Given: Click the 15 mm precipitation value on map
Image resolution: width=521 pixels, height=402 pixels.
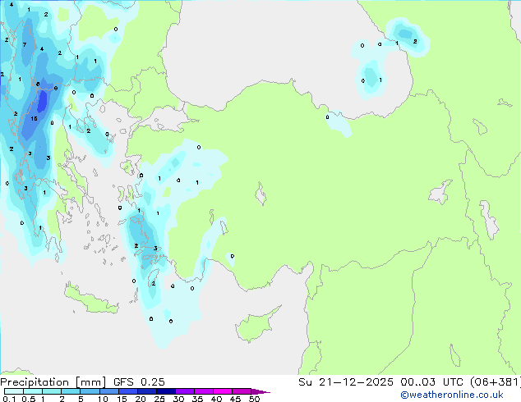Looking at the screenshot, I should pos(34,118).
